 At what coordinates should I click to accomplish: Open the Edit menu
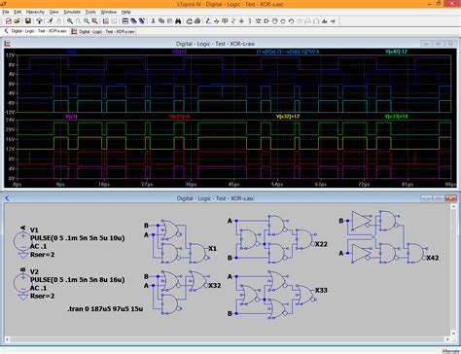(18, 12)
